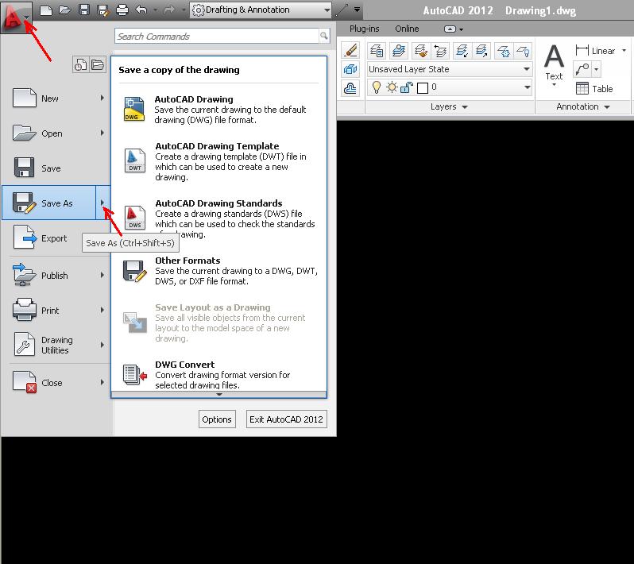Select Open in the application menu
This screenshot has width=634, height=564.
click(51, 133)
